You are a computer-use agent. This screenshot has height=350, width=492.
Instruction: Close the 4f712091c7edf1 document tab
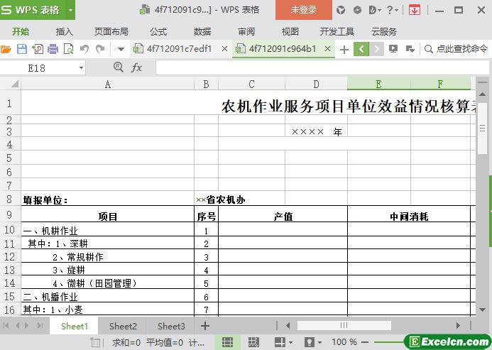(224, 49)
